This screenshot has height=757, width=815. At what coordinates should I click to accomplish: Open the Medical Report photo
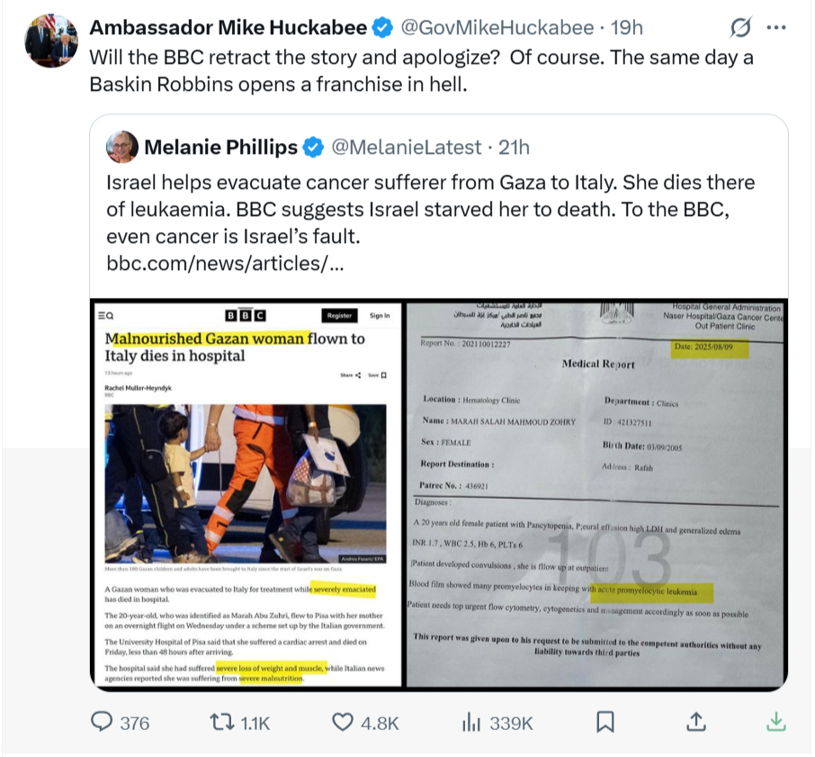tap(596, 494)
